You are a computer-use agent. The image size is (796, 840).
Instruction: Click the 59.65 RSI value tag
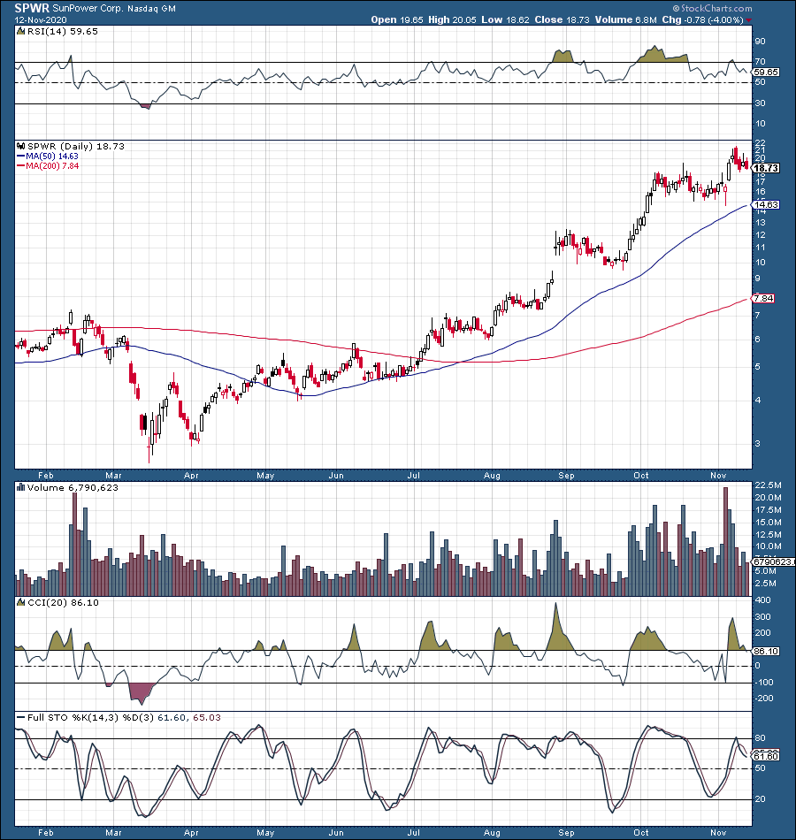click(766, 72)
